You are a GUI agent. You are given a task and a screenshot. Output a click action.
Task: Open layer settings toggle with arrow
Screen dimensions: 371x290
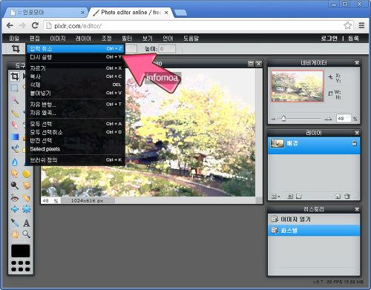[x=275, y=197]
